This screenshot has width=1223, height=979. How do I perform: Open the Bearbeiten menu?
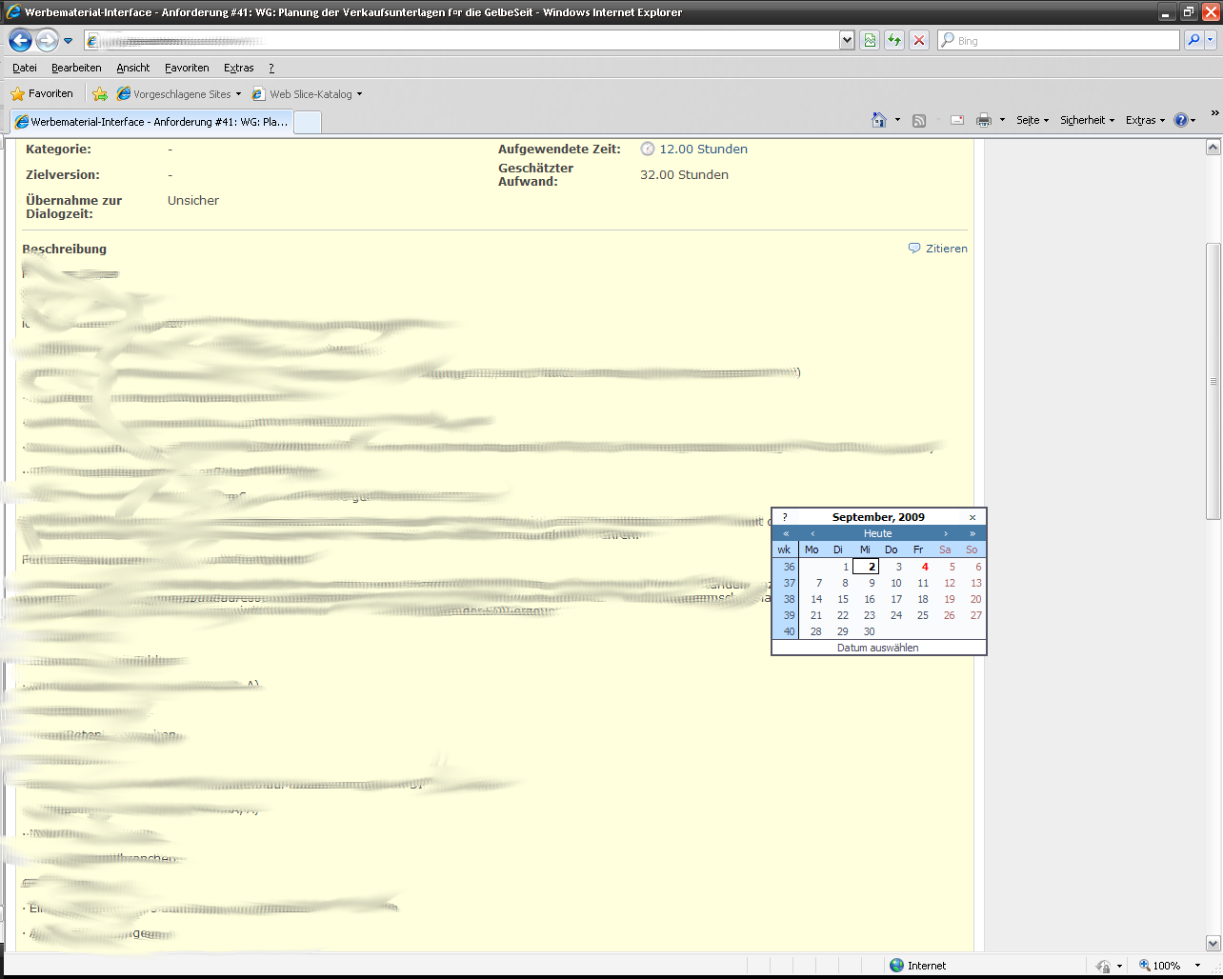click(x=76, y=68)
